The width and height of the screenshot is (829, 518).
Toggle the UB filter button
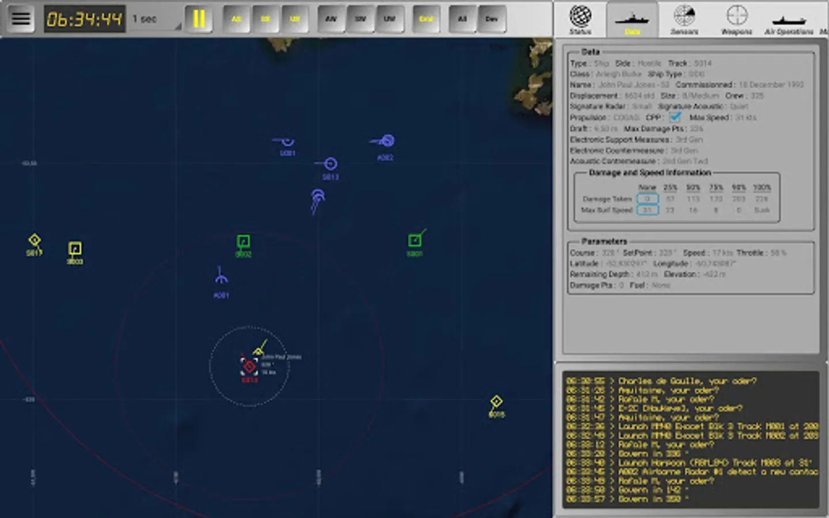(295, 19)
